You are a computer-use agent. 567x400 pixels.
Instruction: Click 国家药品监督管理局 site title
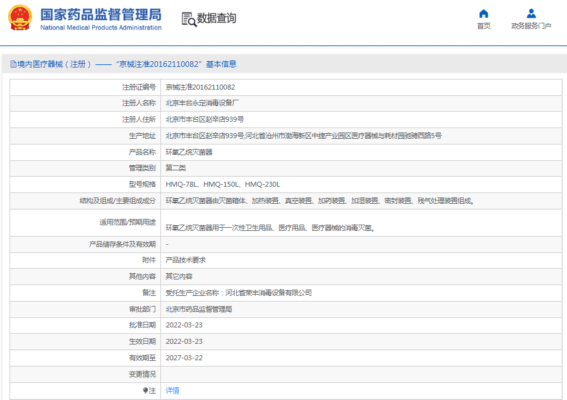pos(101,15)
